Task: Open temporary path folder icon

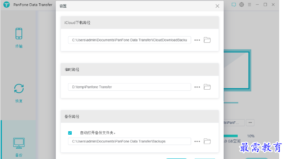Action: click(x=207, y=87)
